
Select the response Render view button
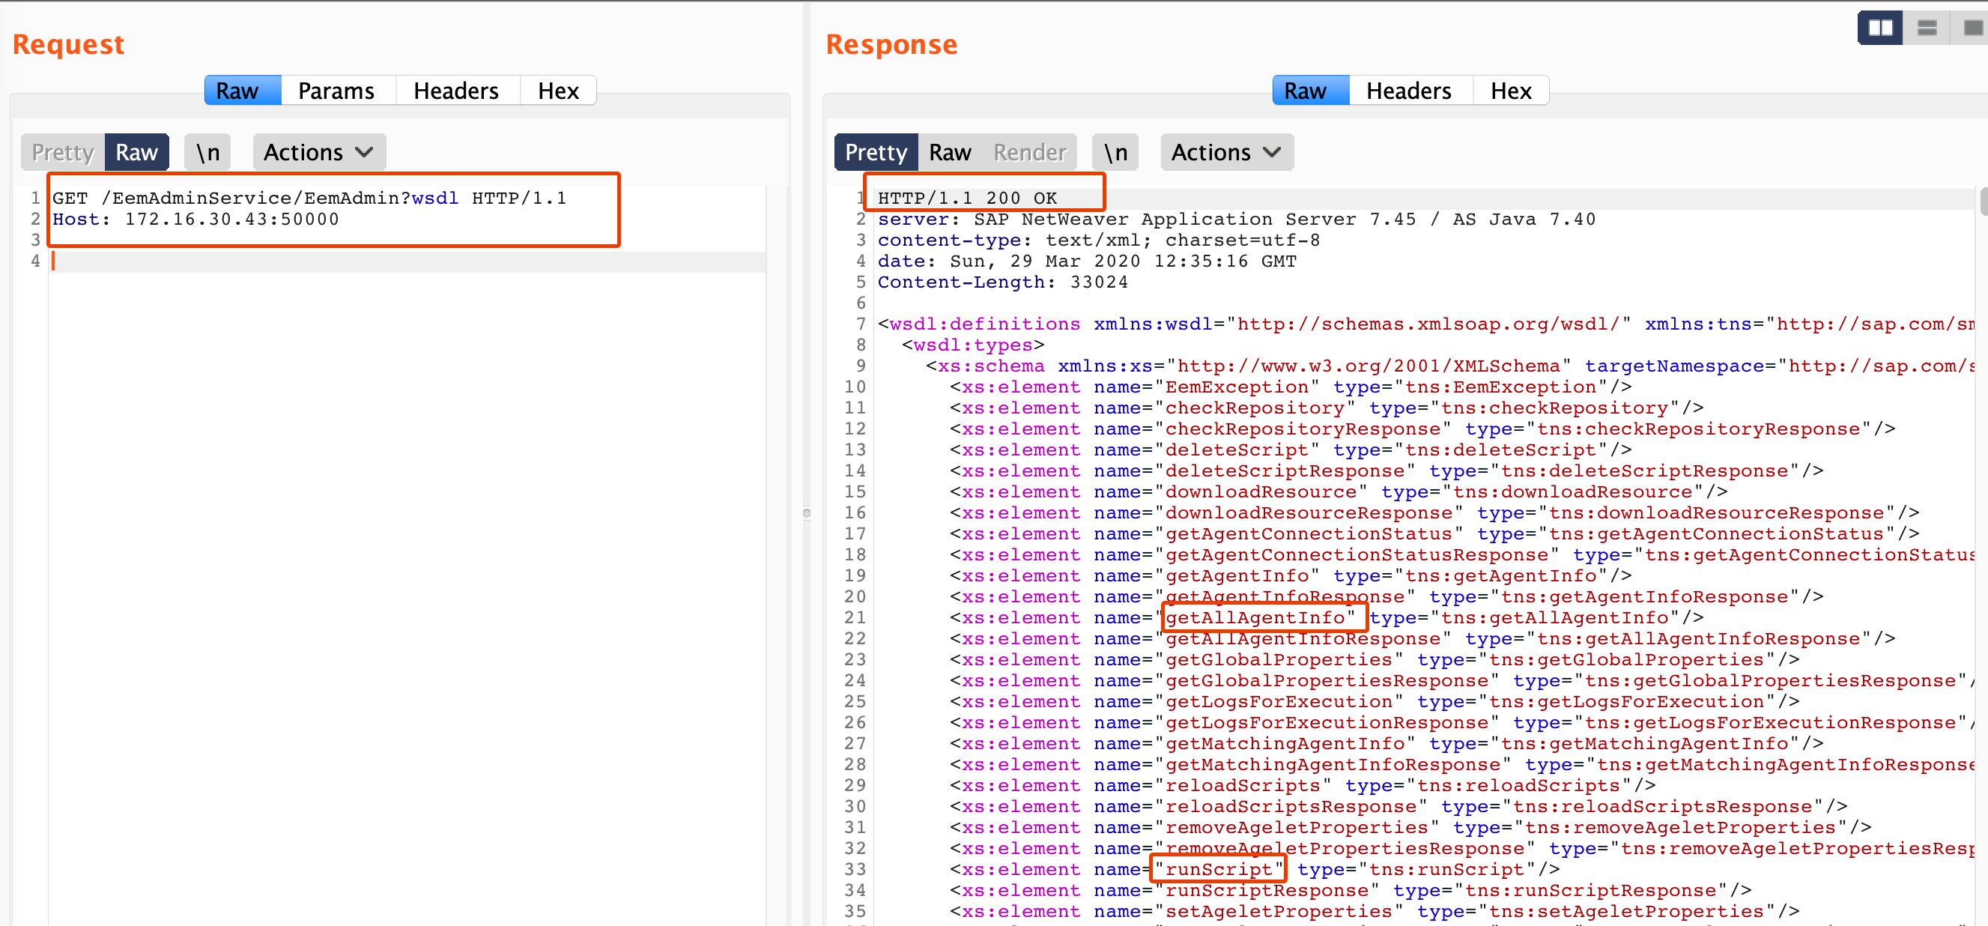point(1029,152)
